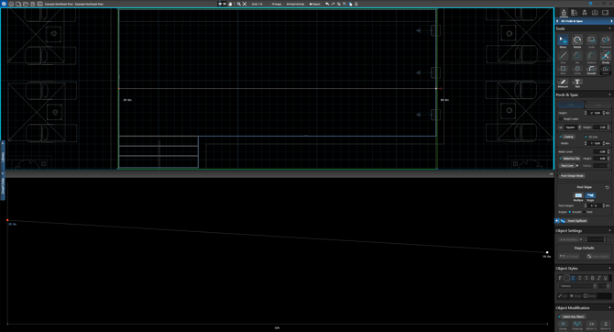
Task: Open the first construction stage tab icon
Action: coord(564,13)
